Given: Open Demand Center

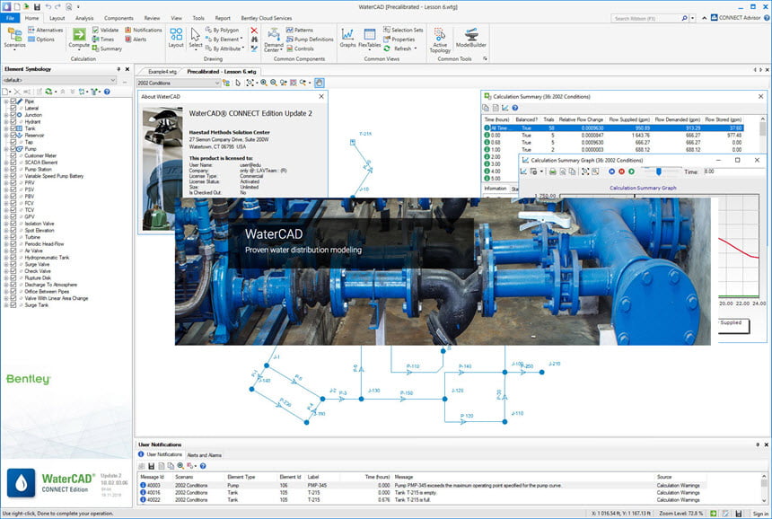Looking at the screenshot, I should point(273,40).
